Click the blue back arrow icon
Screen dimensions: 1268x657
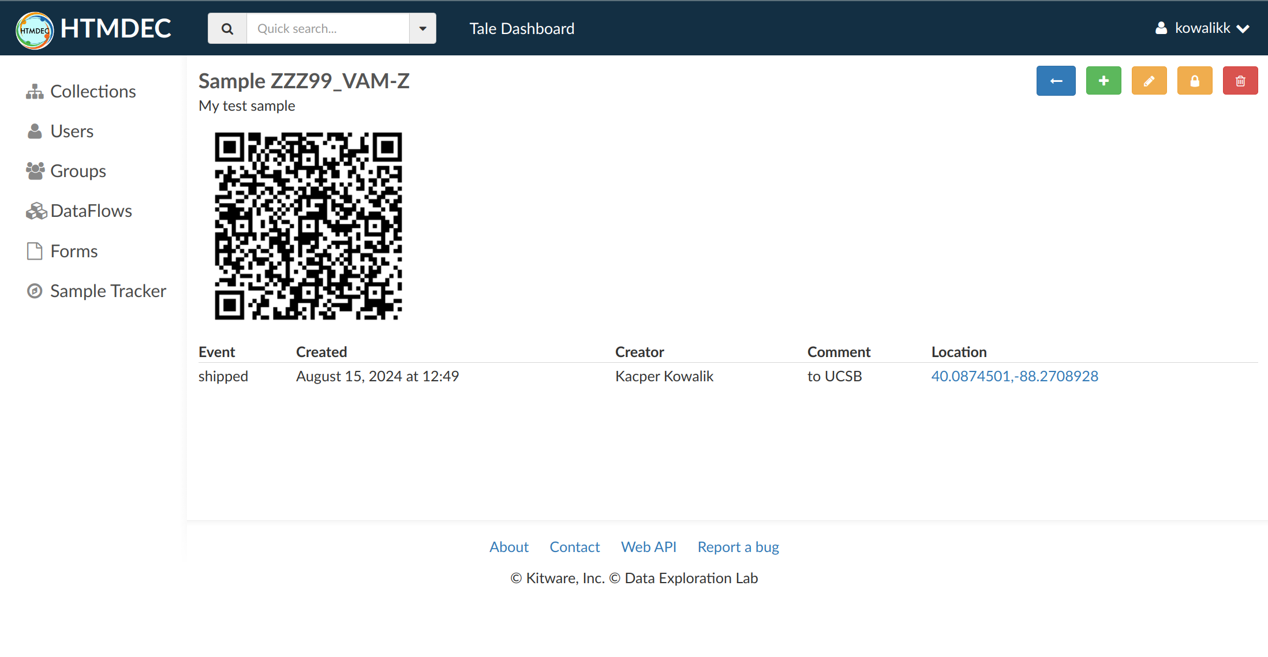point(1056,80)
